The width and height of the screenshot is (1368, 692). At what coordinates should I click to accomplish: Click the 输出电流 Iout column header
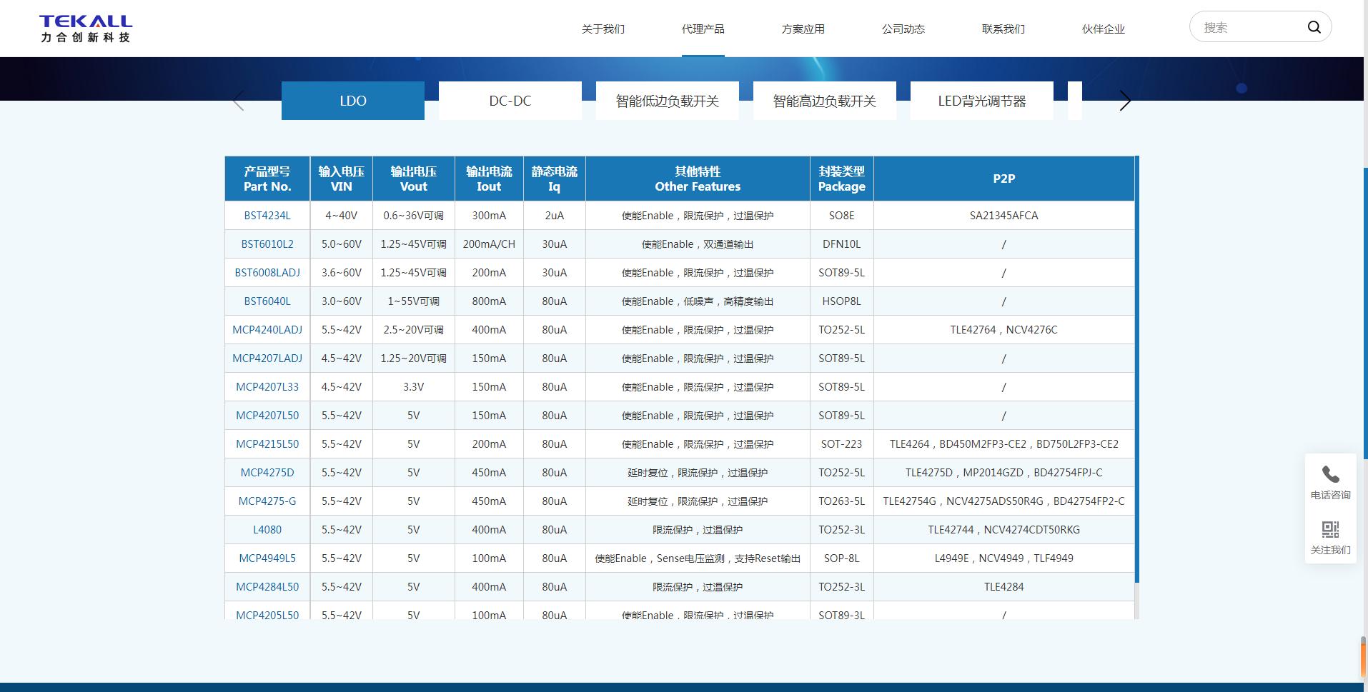tap(489, 179)
